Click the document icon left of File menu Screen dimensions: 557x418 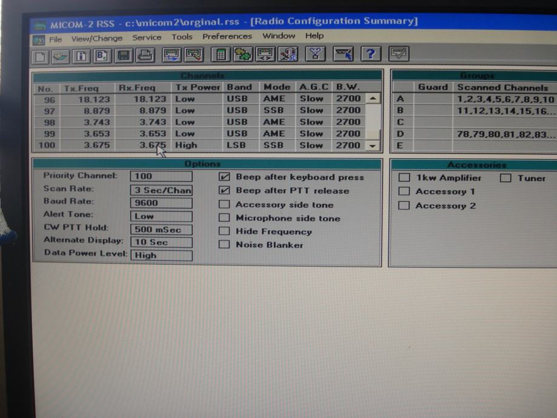point(39,40)
